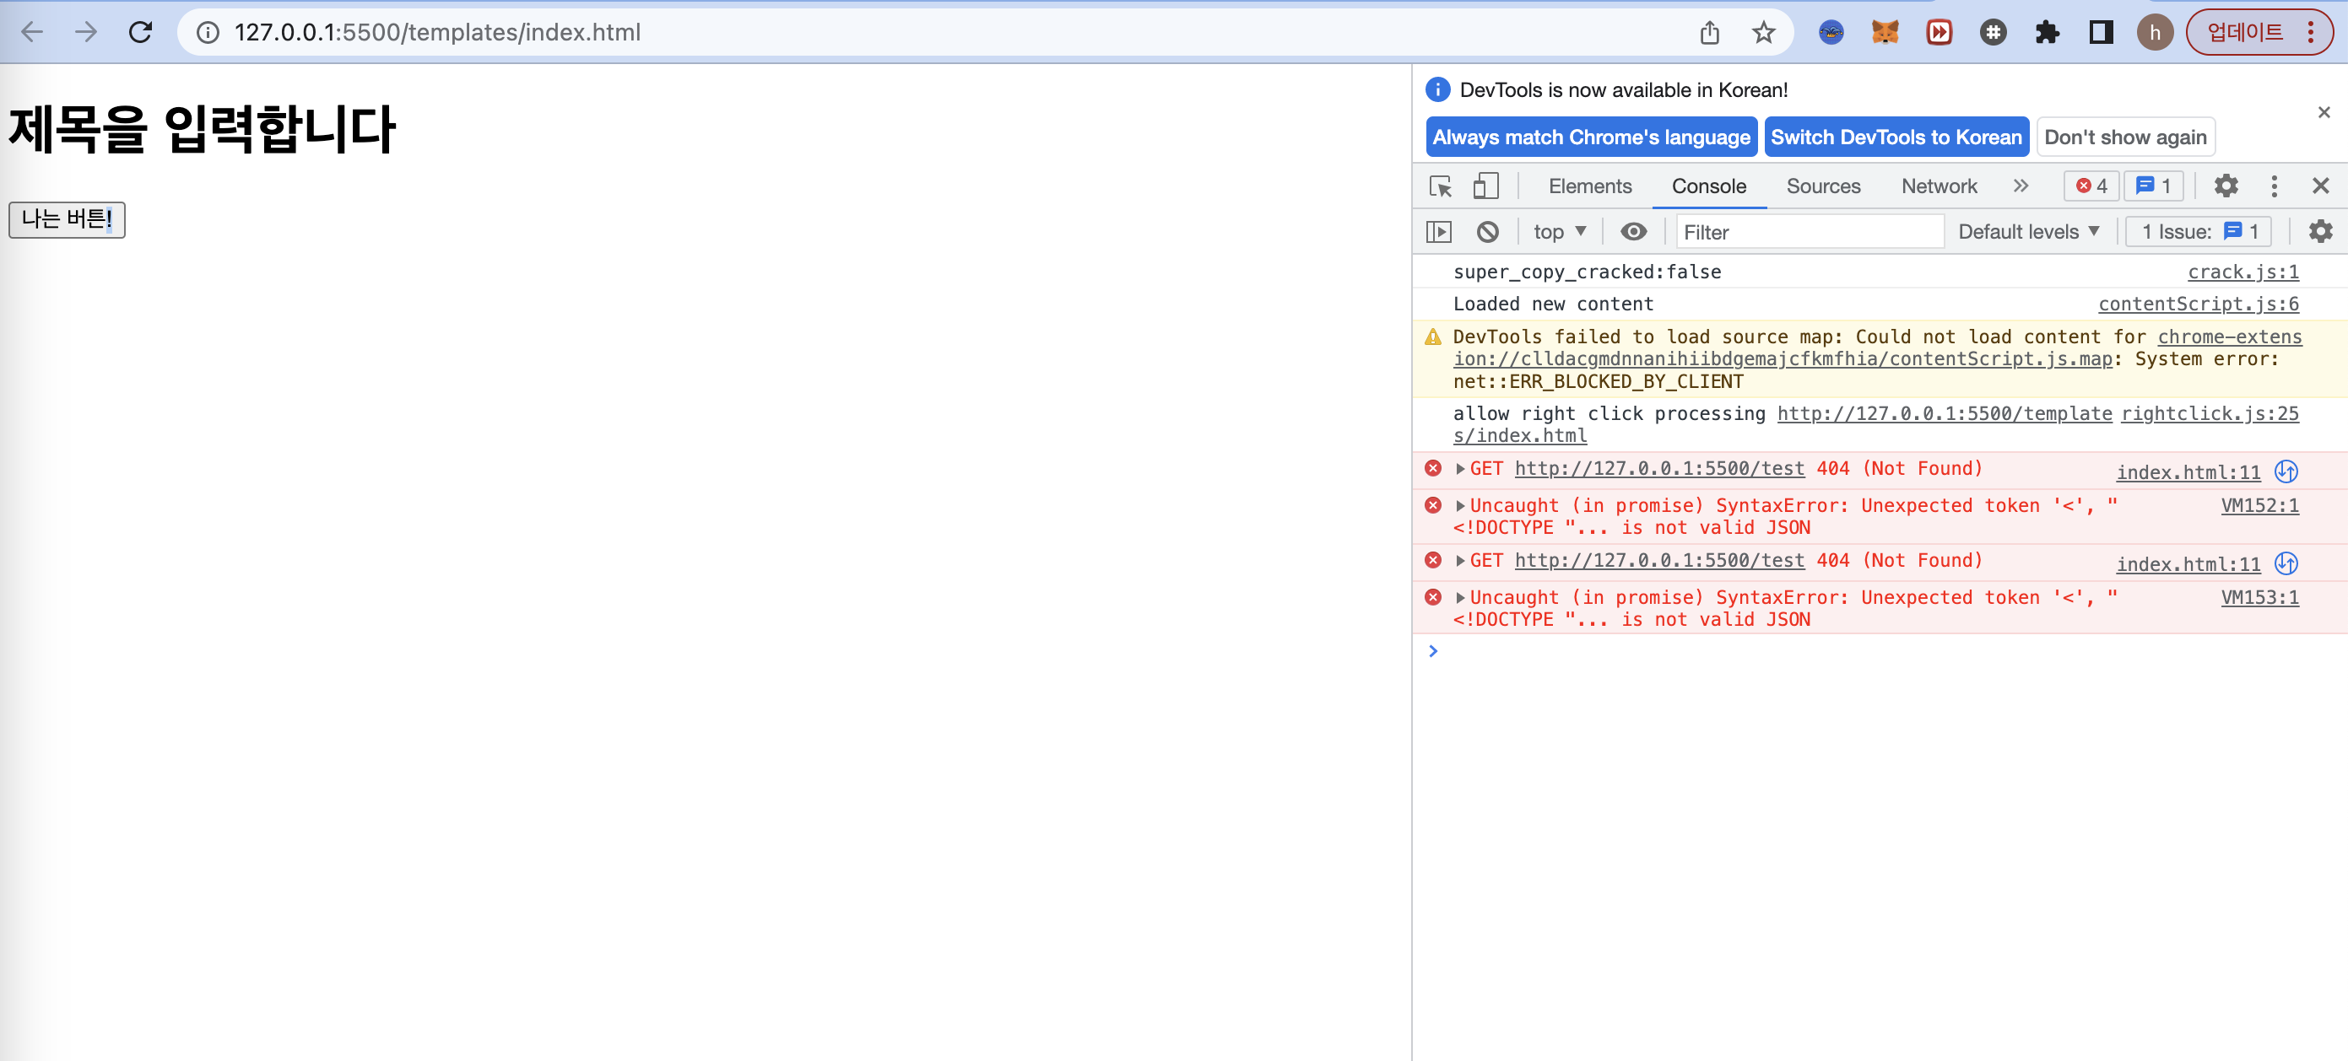Click the 업데이트 update button
2348x1061 pixels.
pyautogui.click(x=2258, y=33)
